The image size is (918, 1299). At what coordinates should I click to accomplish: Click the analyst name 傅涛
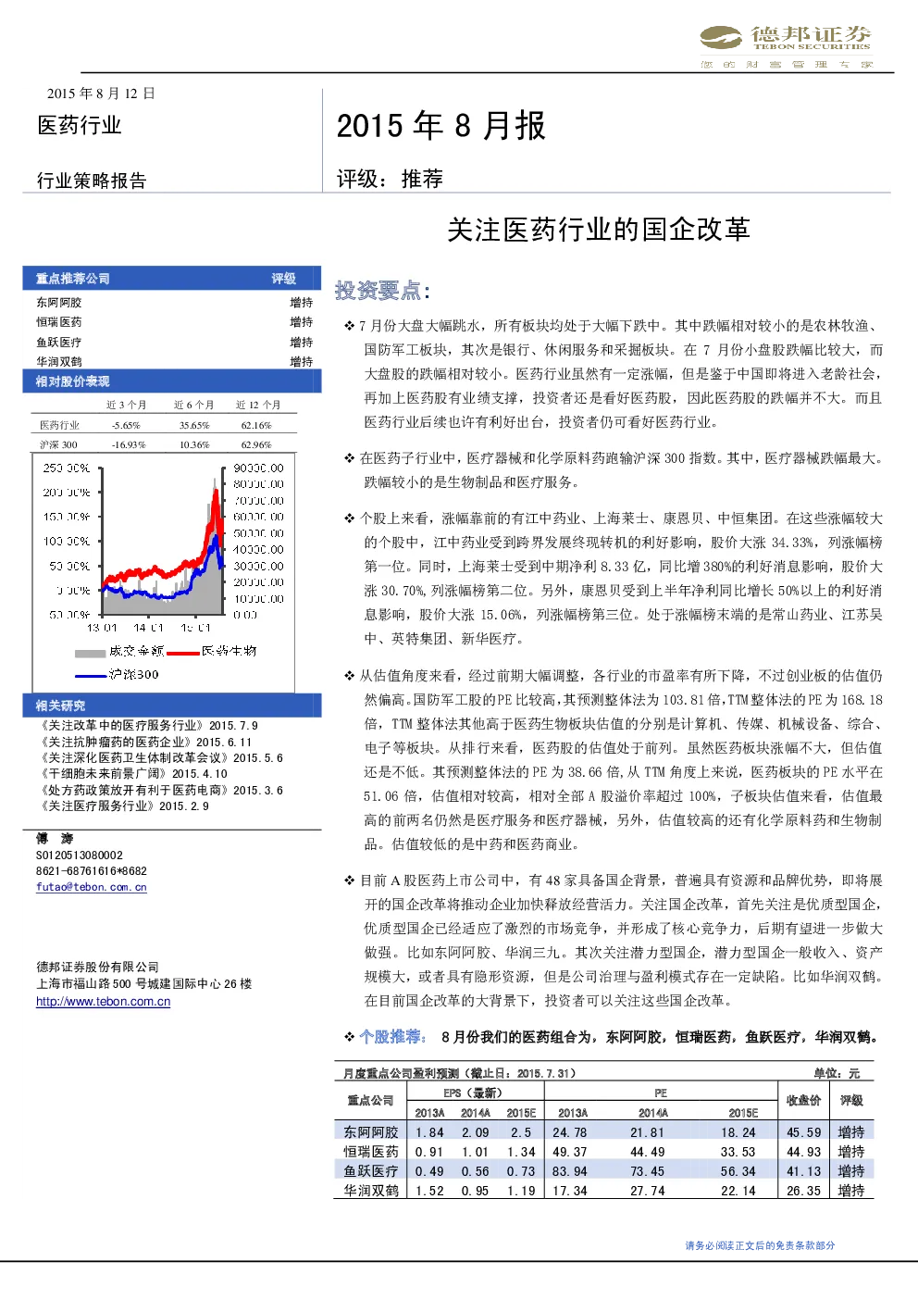(55, 838)
